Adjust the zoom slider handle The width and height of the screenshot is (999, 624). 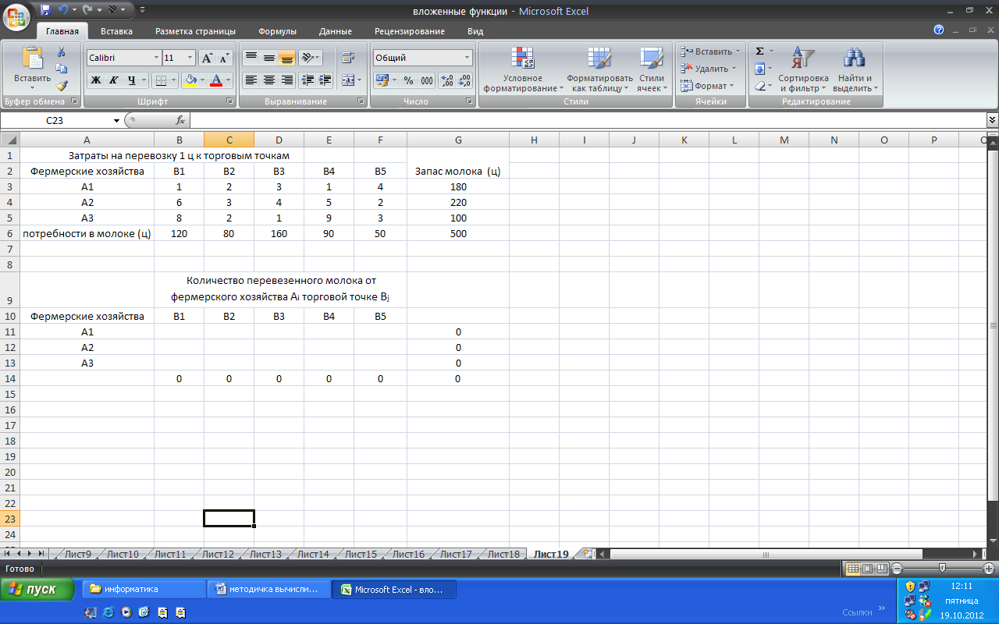pos(943,569)
